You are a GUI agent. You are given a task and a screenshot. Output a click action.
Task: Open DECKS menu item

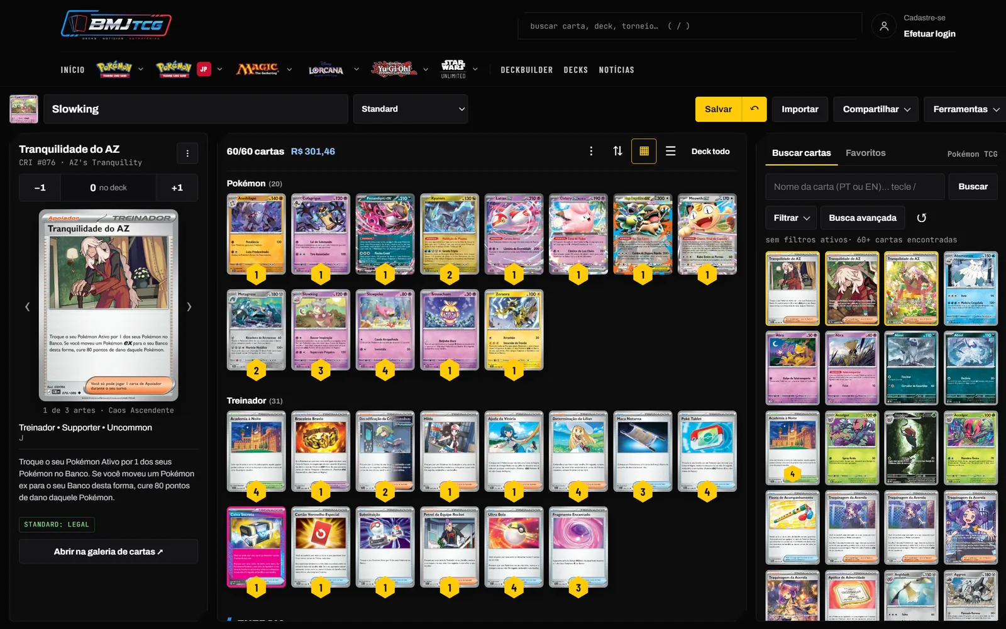point(576,70)
